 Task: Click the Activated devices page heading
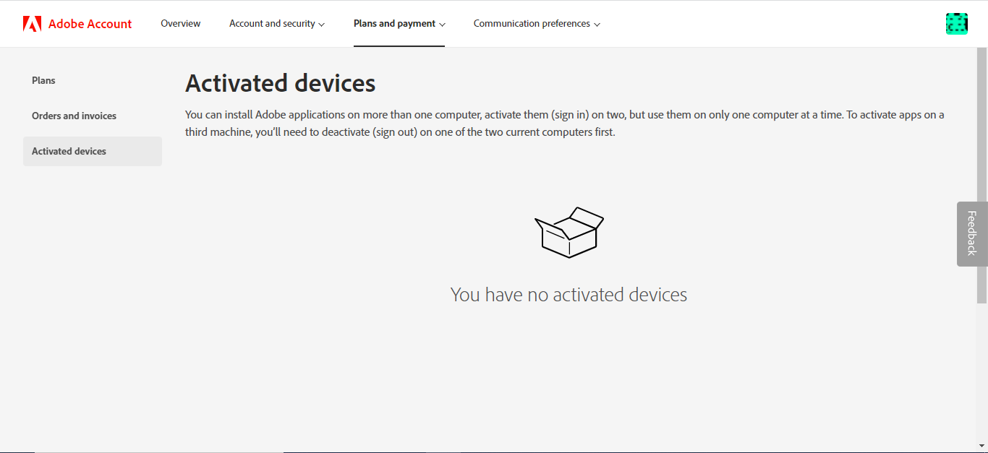(x=281, y=84)
